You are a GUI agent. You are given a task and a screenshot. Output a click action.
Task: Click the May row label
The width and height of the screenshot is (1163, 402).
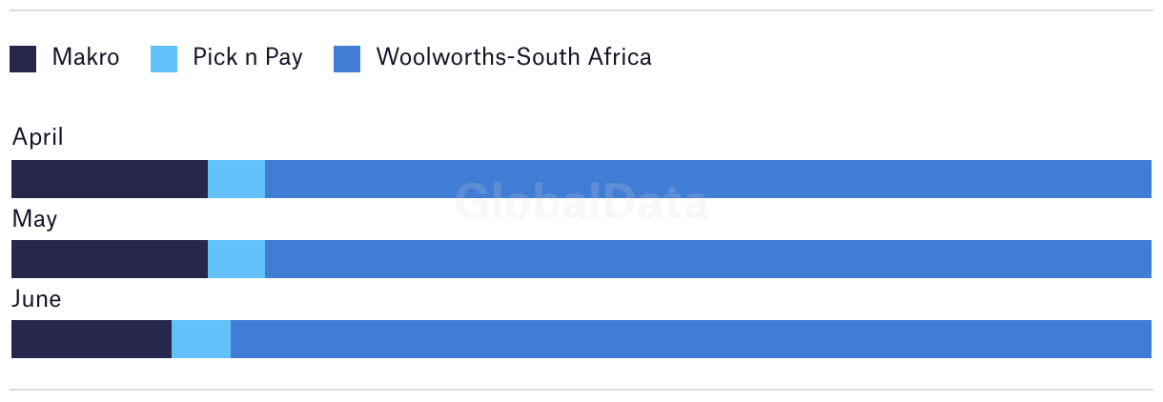(34, 220)
